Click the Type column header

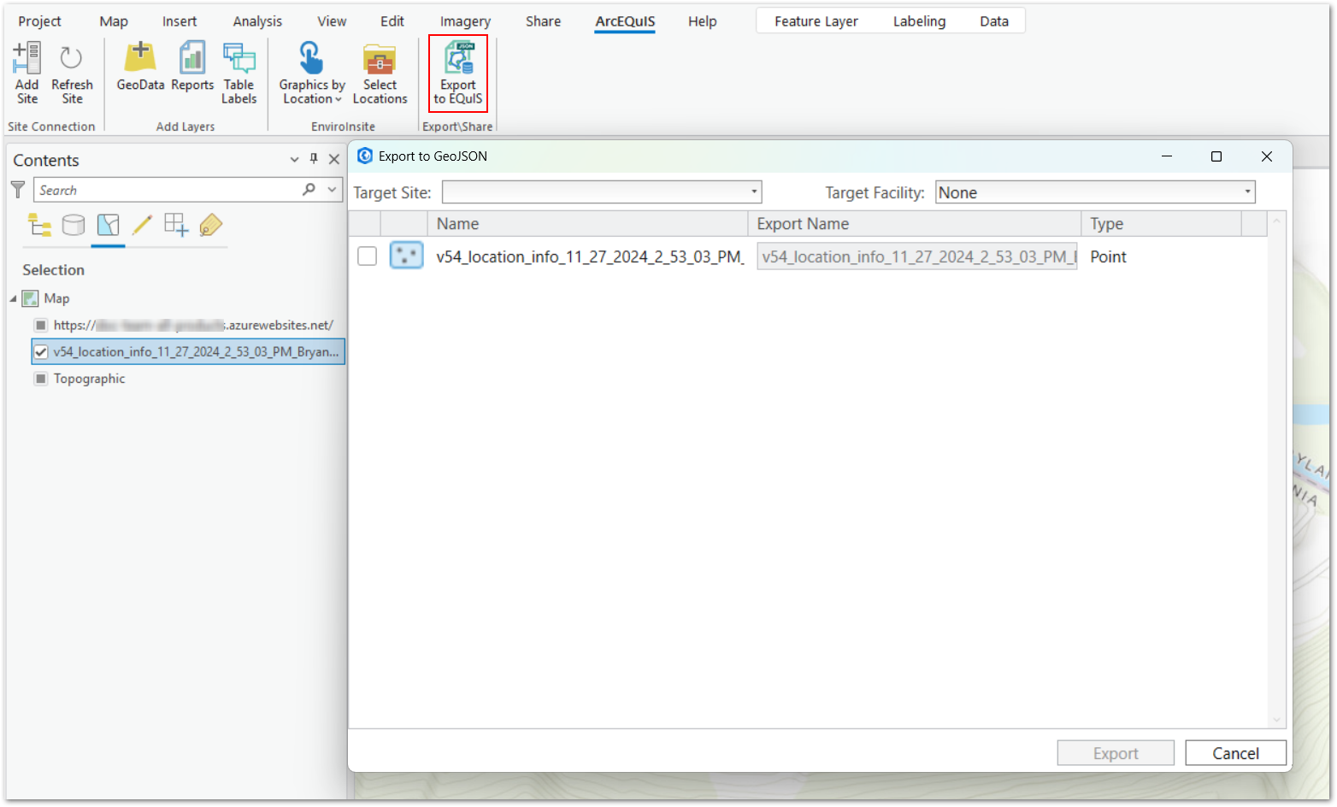click(x=1161, y=224)
